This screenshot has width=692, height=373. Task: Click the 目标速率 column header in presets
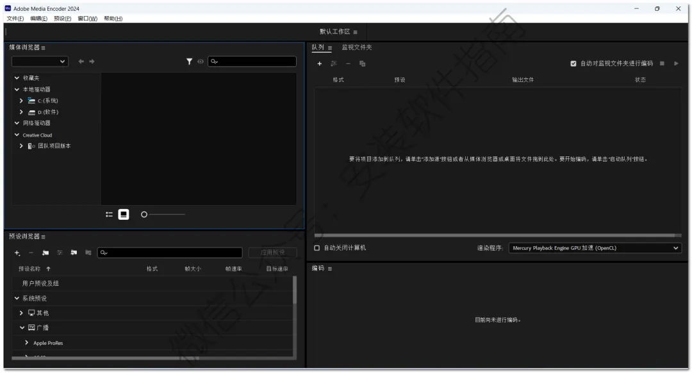[x=277, y=269]
